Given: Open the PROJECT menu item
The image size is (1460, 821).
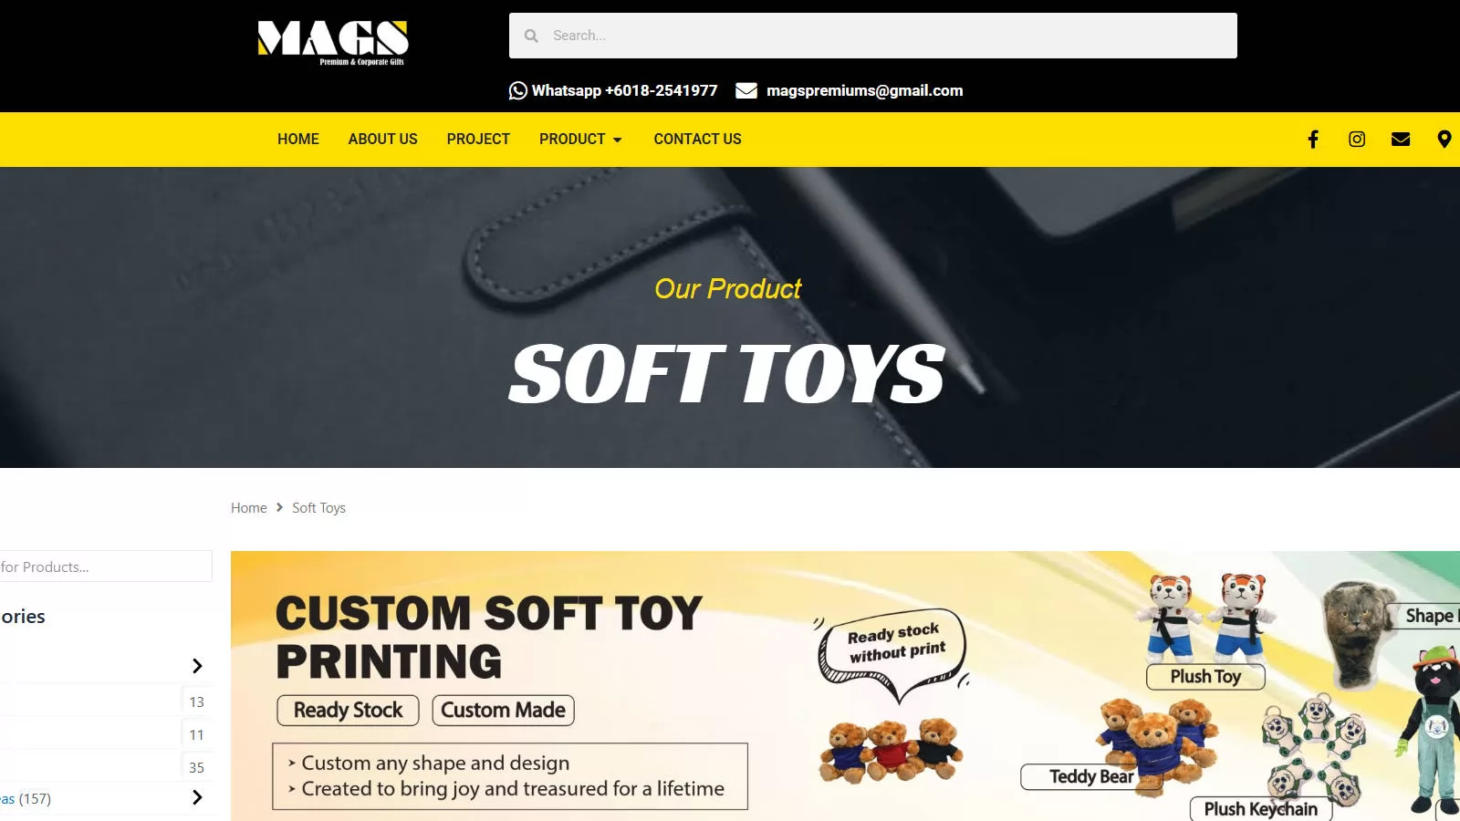Looking at the screenshot, I should 478,140.
